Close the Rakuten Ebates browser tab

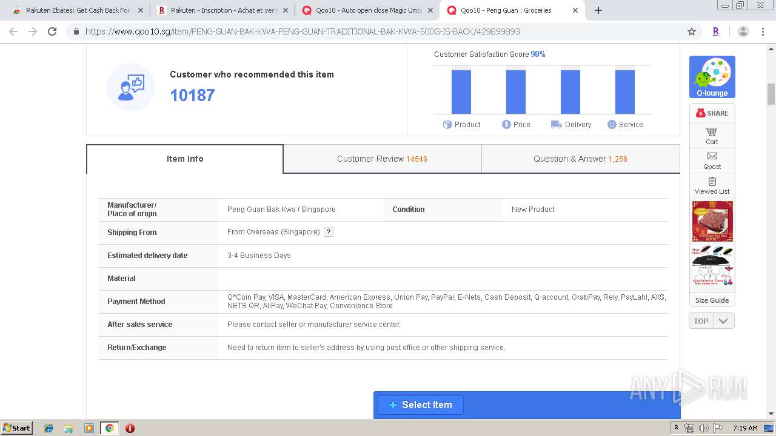(141, 10)
